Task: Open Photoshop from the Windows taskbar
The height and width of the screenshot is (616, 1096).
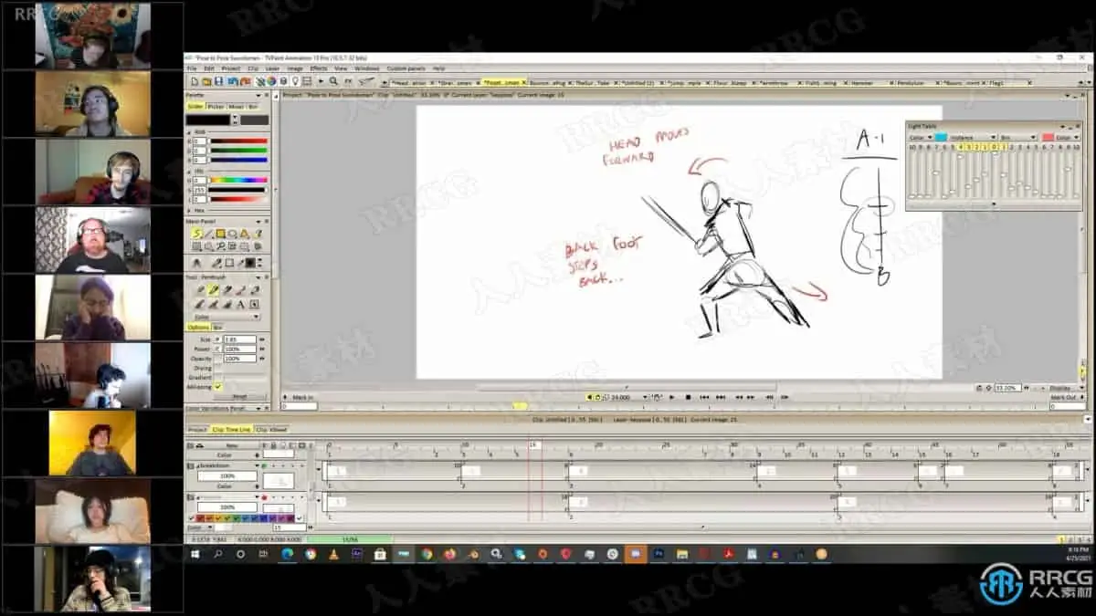Action: (x=659, y=554)
